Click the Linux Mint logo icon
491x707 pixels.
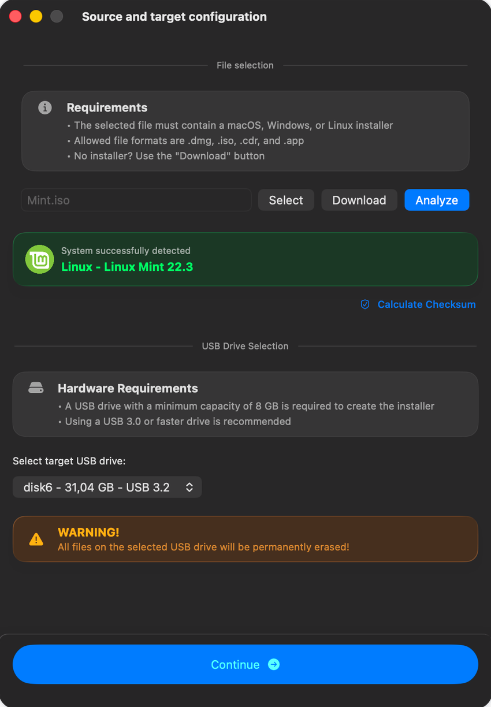pyautogui.click(x=40, y=259)
